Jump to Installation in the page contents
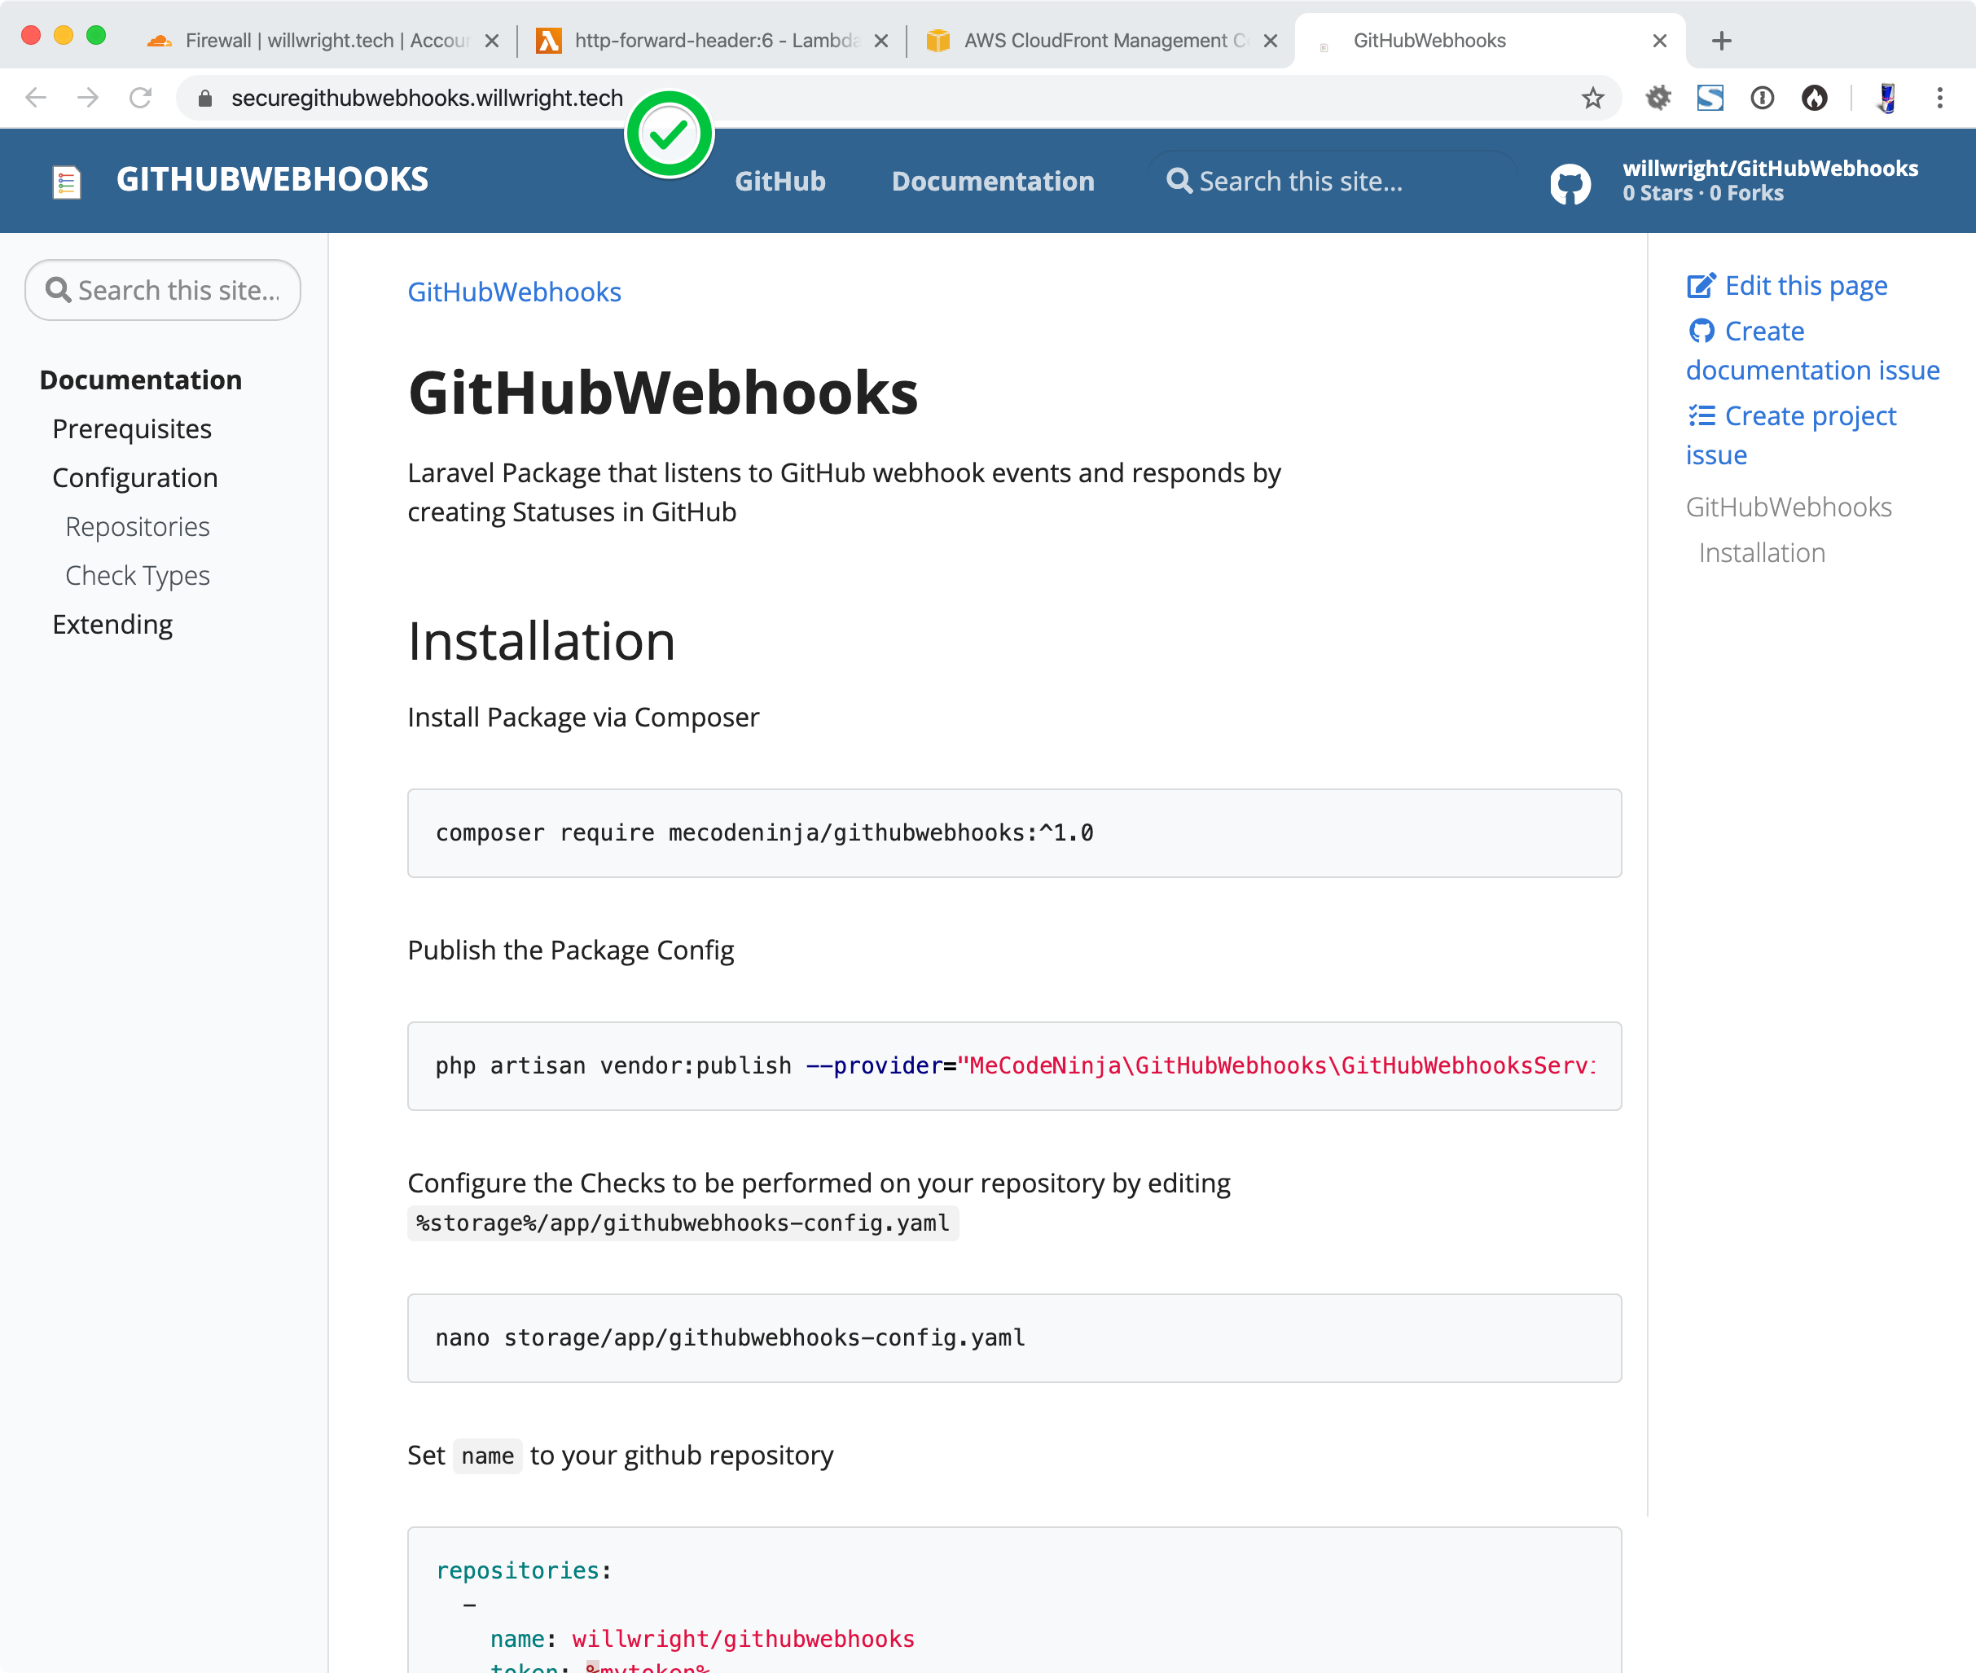Screen dimensions: 1976x1673 pyautogui.click(x=1762, y=553)
